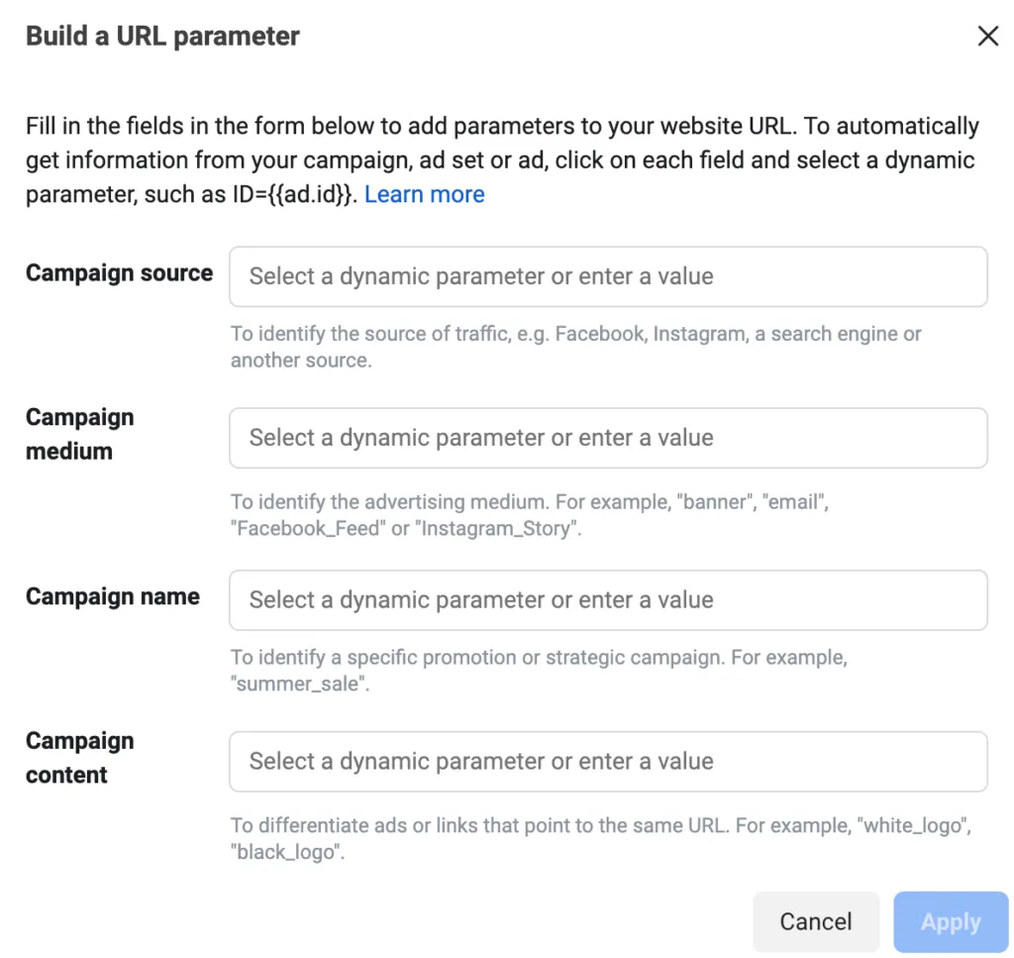The width and height of the screenshot is (1014, 958).
Task: Click the advertising medium helper text
Action: 530,515
